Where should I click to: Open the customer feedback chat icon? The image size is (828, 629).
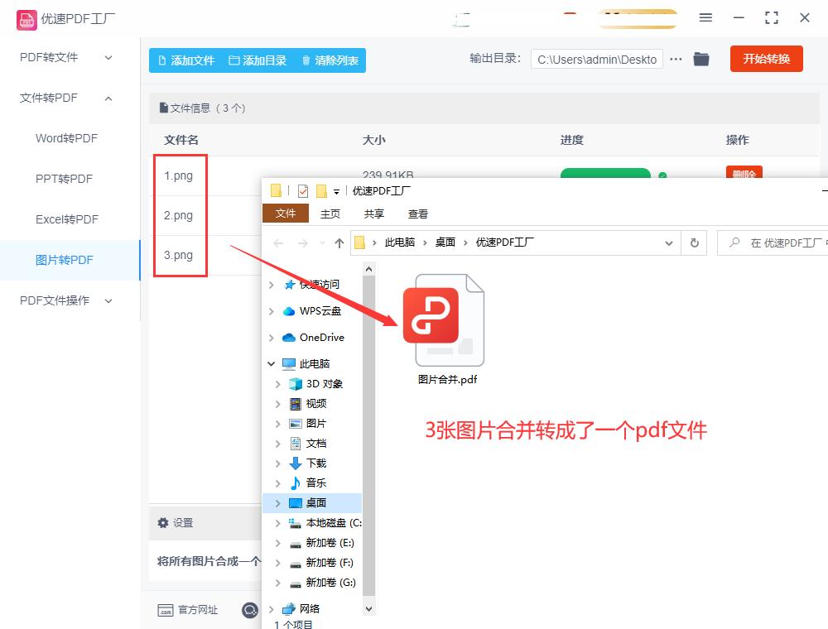pyautogui.click(x=249, y=610)
